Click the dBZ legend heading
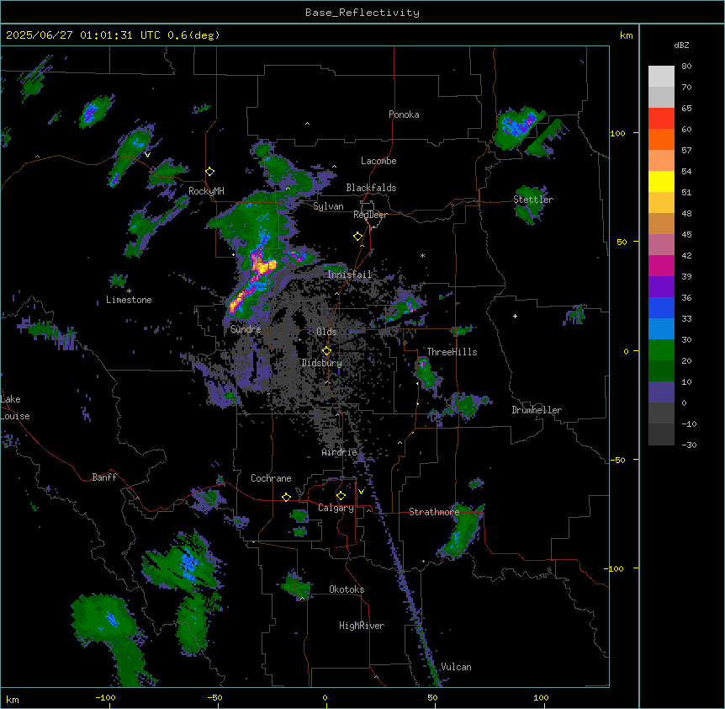Viewport: 725px width, 709px height. (x=681, y=45)
